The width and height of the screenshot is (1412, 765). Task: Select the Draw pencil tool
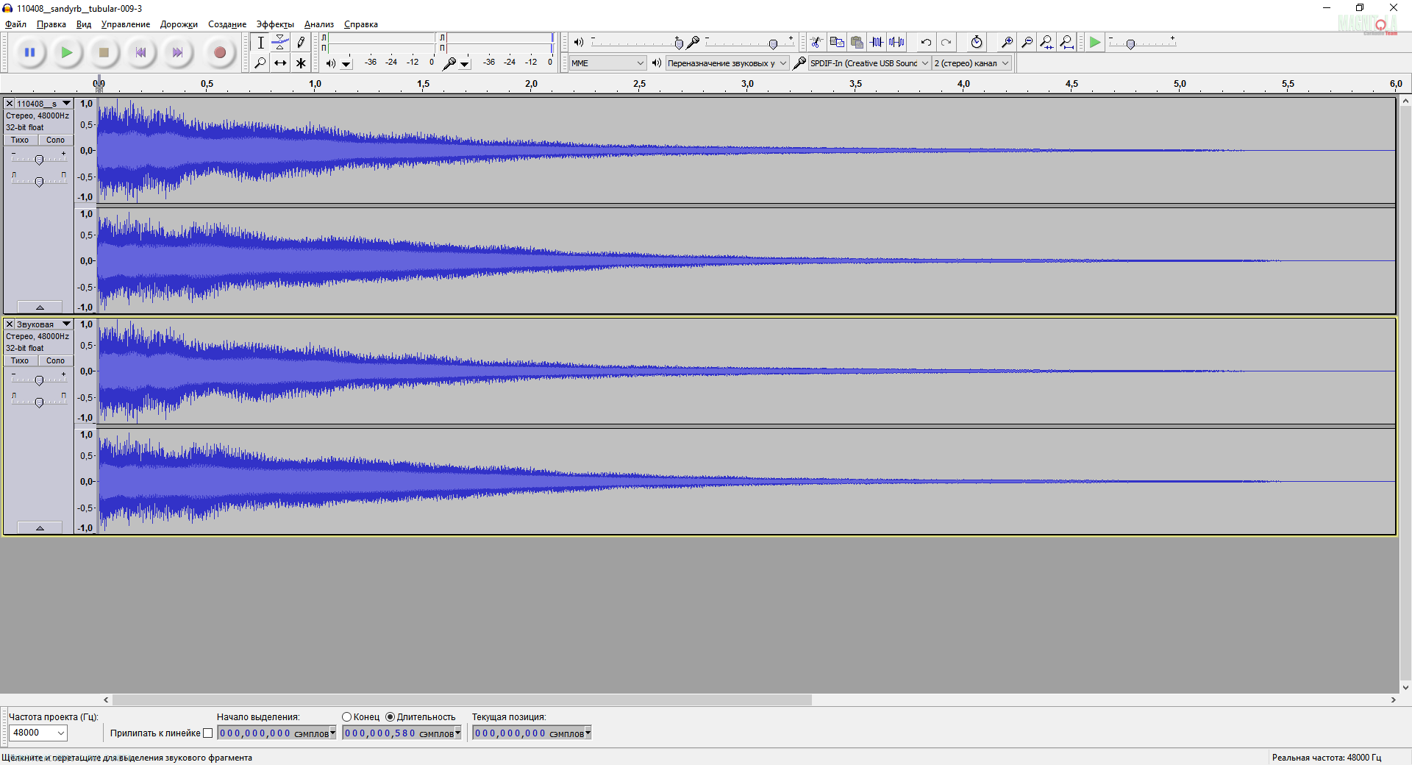coord(301,43)
